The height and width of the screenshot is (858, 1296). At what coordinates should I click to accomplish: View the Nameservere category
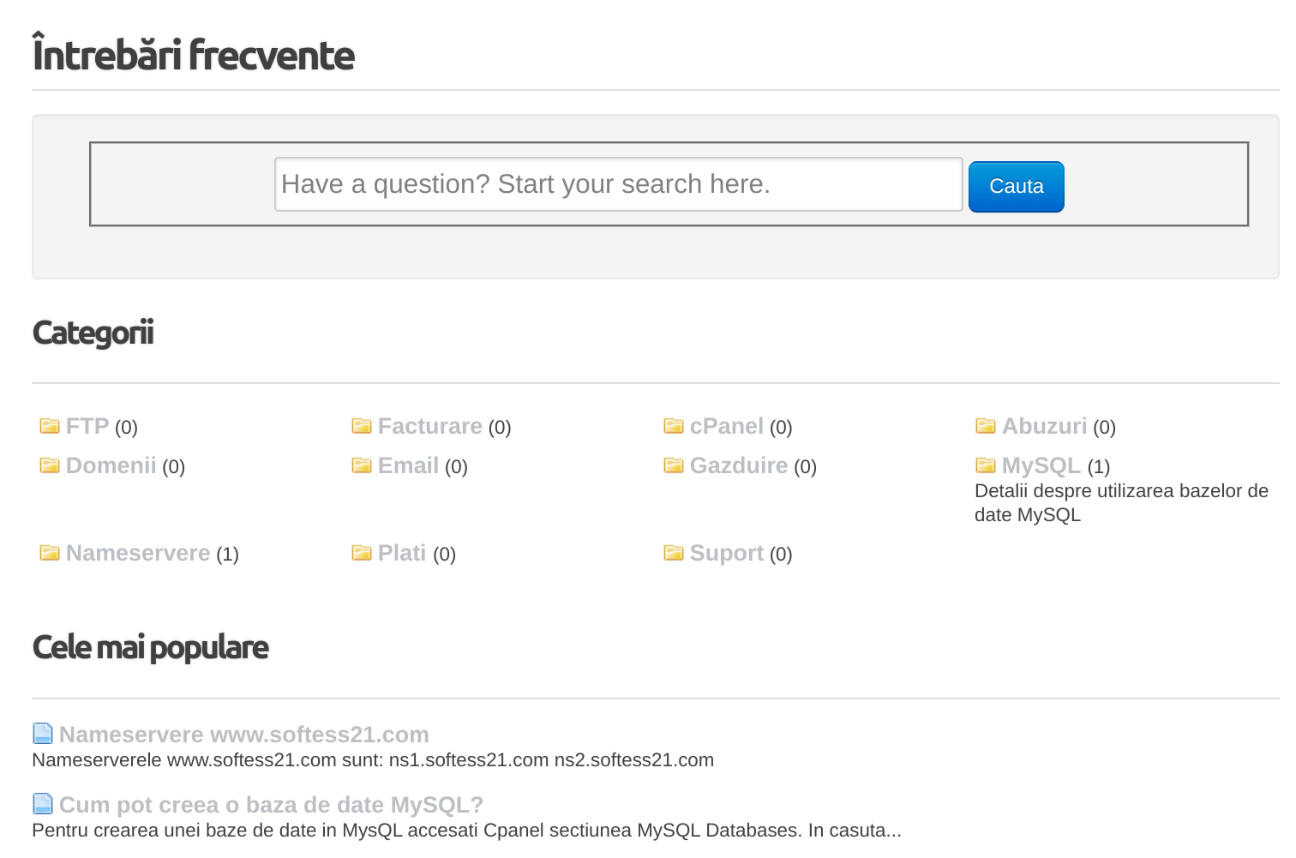click(x=138, y=553)
